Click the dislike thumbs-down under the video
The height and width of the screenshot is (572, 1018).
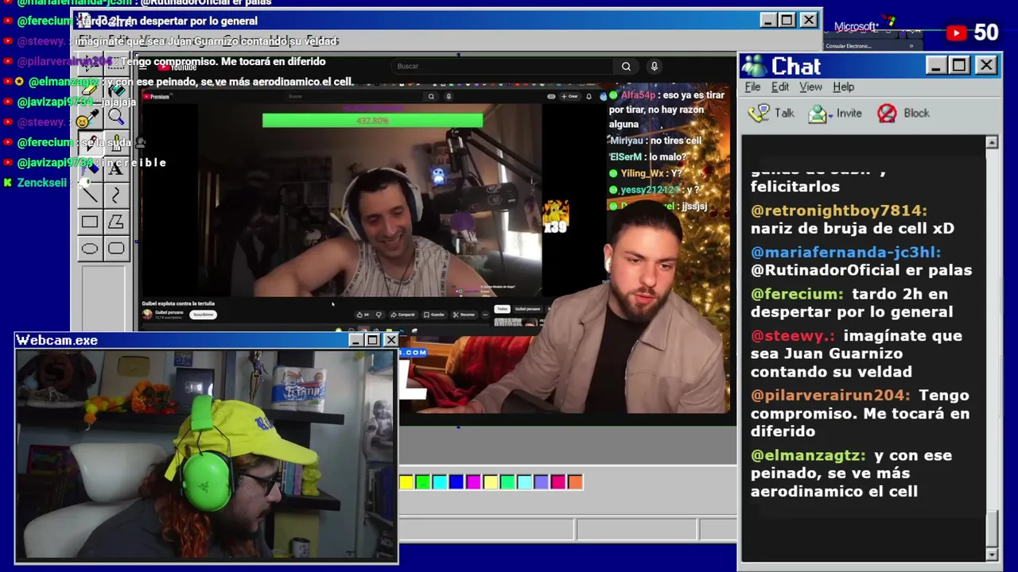click(379, 315)
